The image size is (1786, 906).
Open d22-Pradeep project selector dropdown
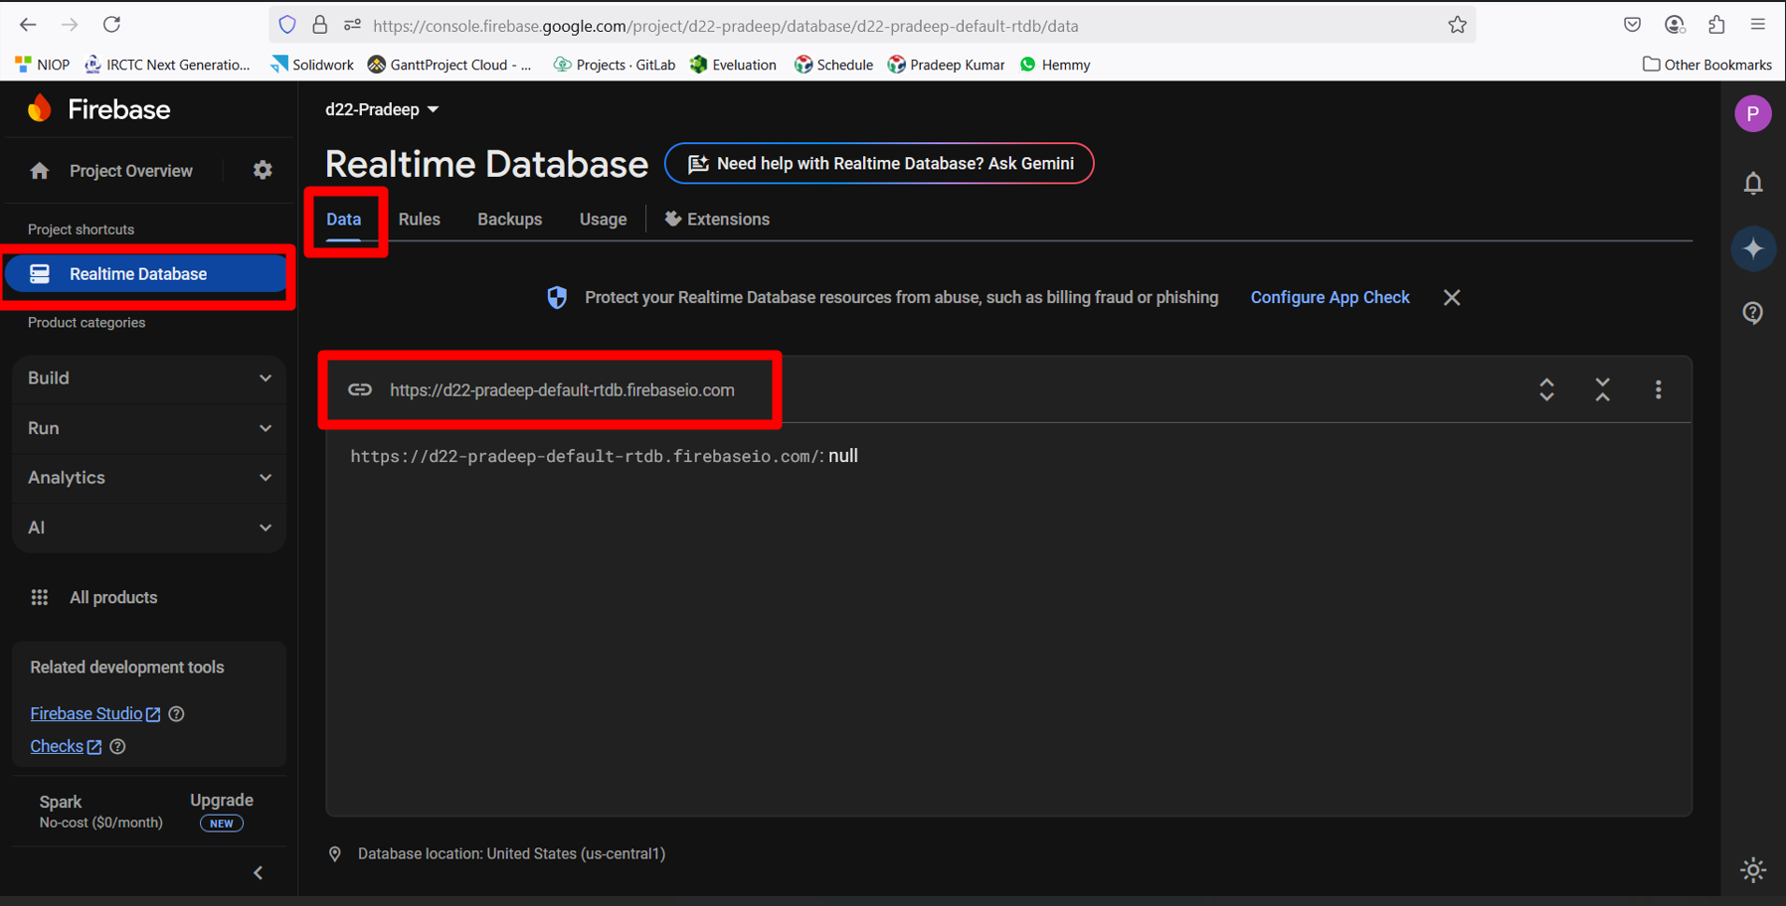pos(382,109)
